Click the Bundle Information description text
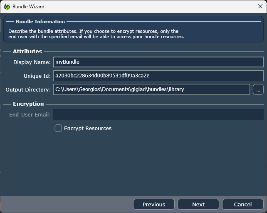Image resolution: width=267 pixels, height=213 pixels. click(x=96, y=34)
